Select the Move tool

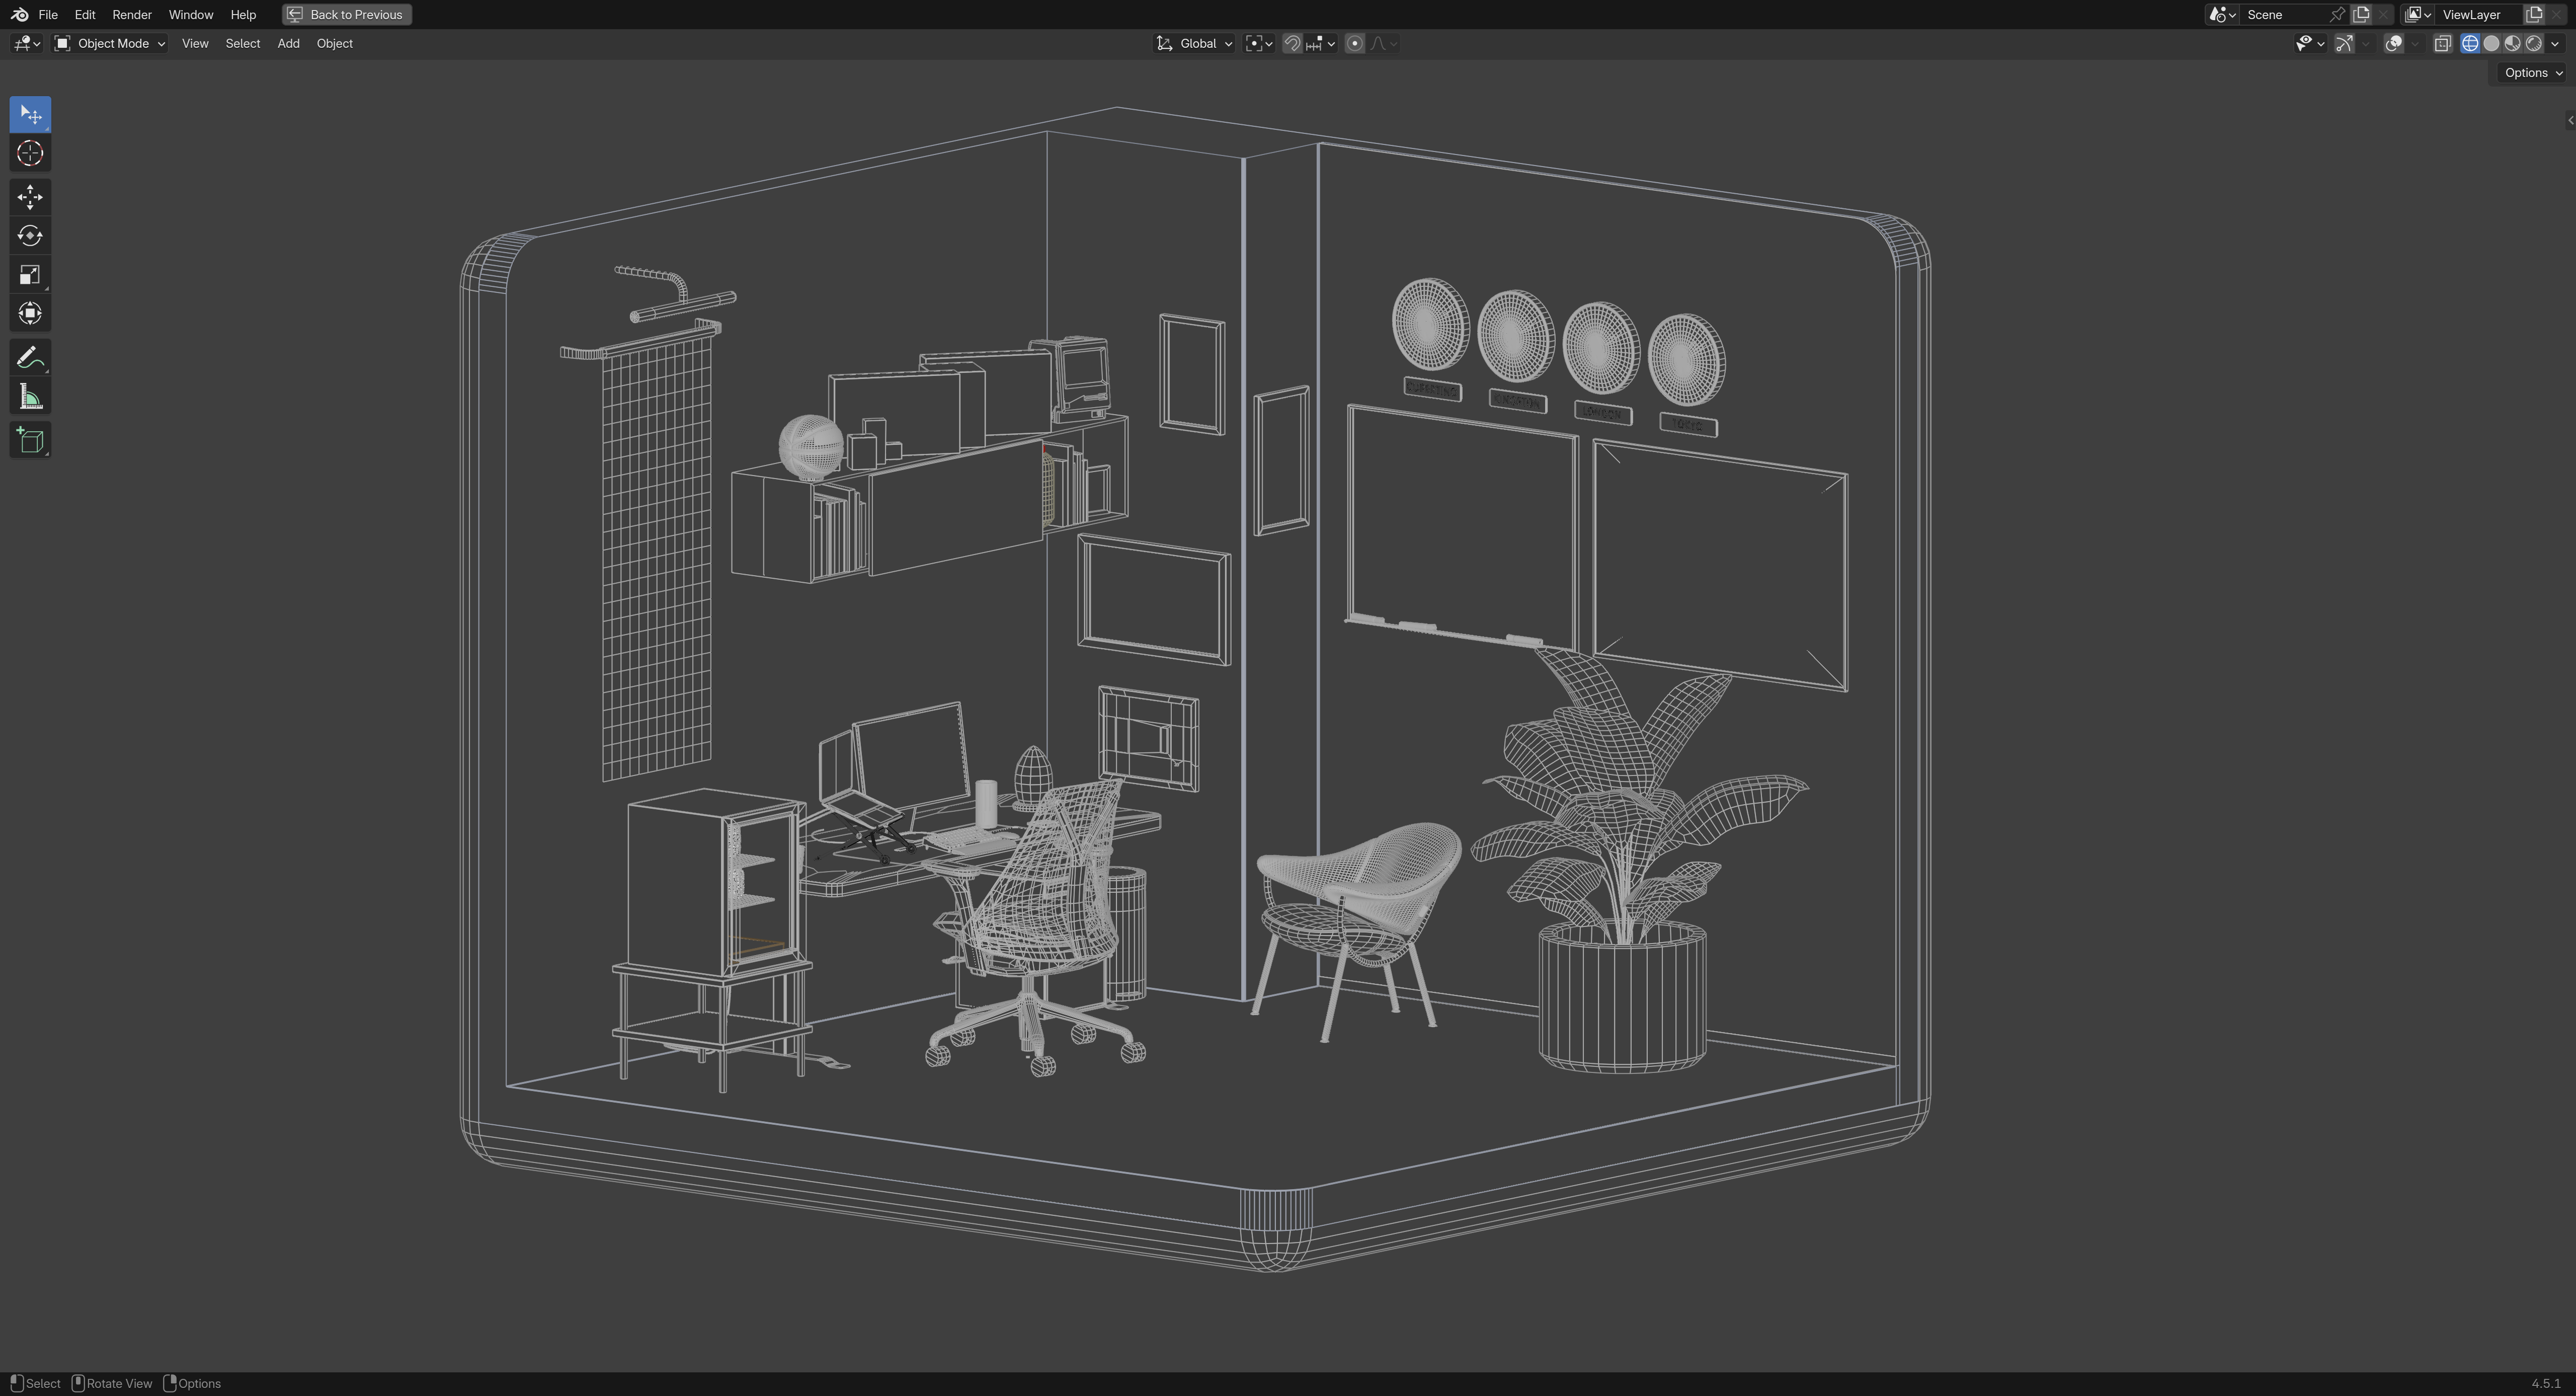click(x=30, y=197)
